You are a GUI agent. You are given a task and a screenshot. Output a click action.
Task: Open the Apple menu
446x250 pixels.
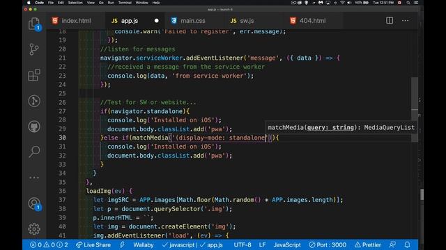click(29, 3)
